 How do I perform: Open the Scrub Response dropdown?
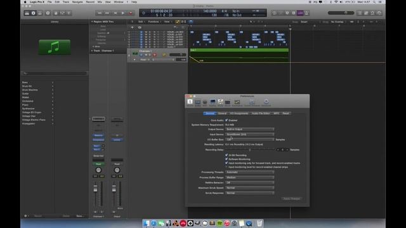pos(249,193)
